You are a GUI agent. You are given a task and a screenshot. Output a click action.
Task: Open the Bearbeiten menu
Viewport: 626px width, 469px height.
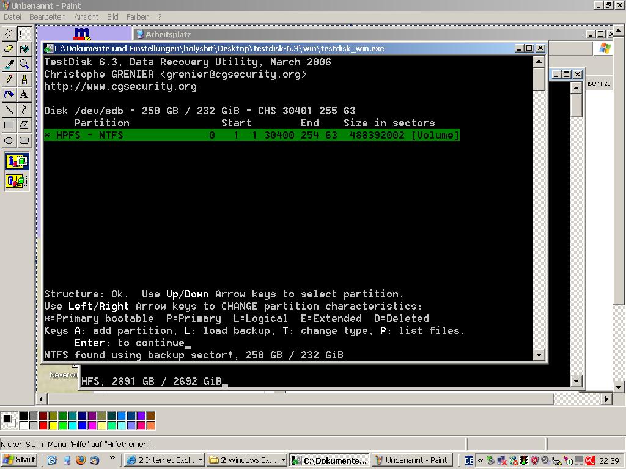(x=48, y=16)
